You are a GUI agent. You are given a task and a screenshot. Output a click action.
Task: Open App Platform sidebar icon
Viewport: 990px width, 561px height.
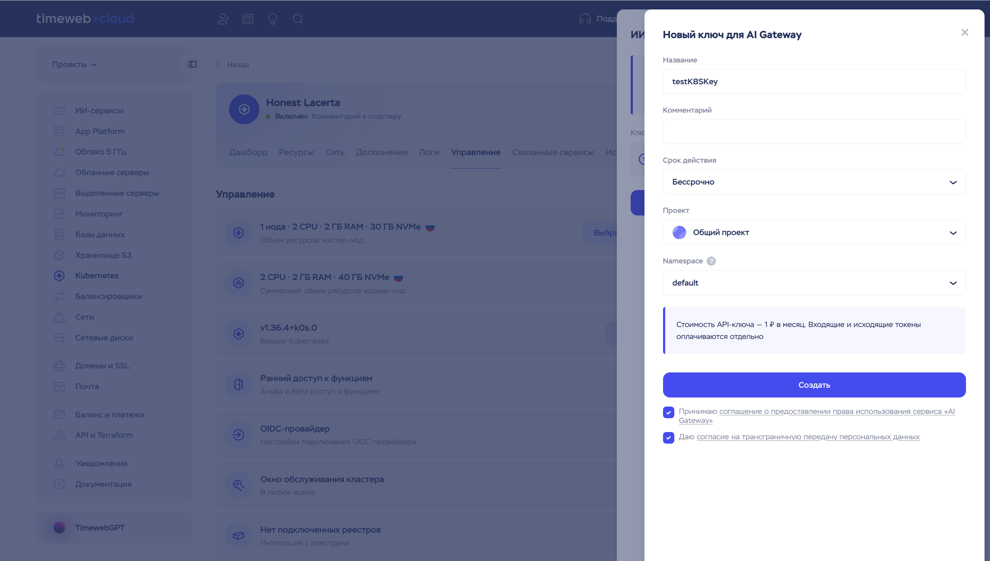[x=59, y=132]
